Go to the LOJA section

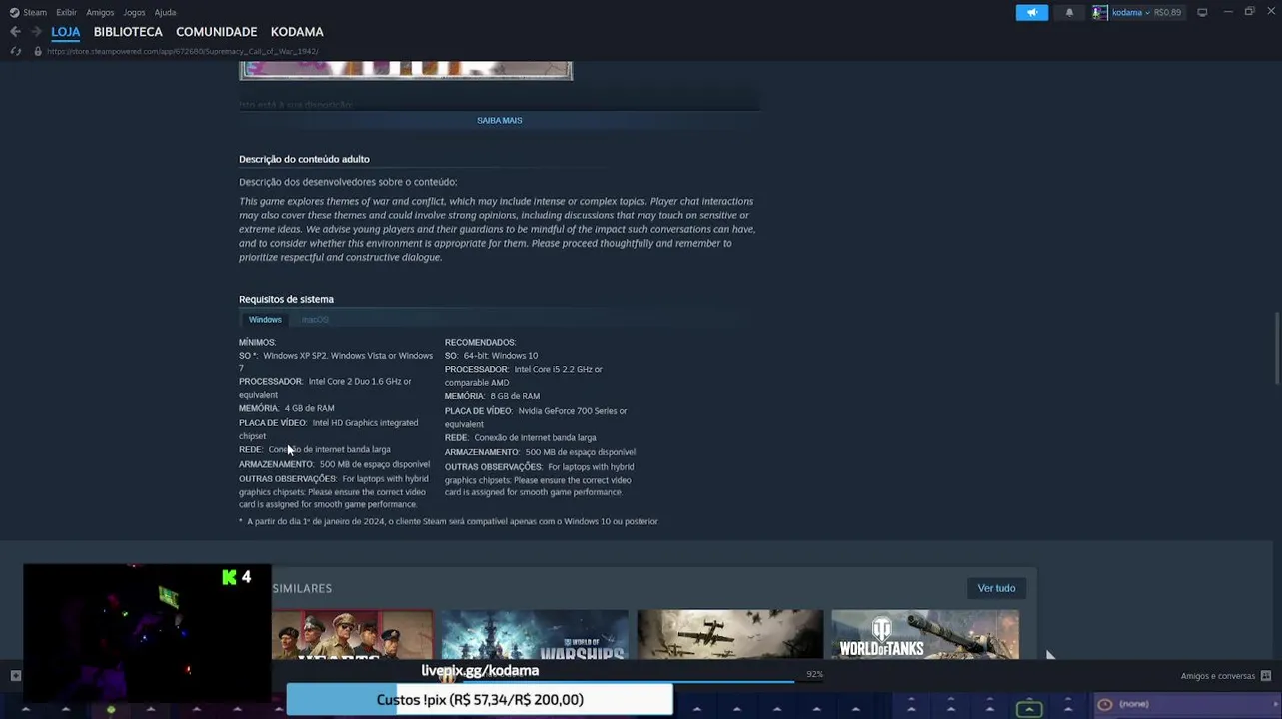click(x=66, y=32)
